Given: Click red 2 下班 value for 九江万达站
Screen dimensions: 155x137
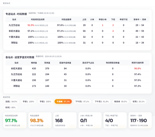Looking at the screenshot, I should click(113, 25).
